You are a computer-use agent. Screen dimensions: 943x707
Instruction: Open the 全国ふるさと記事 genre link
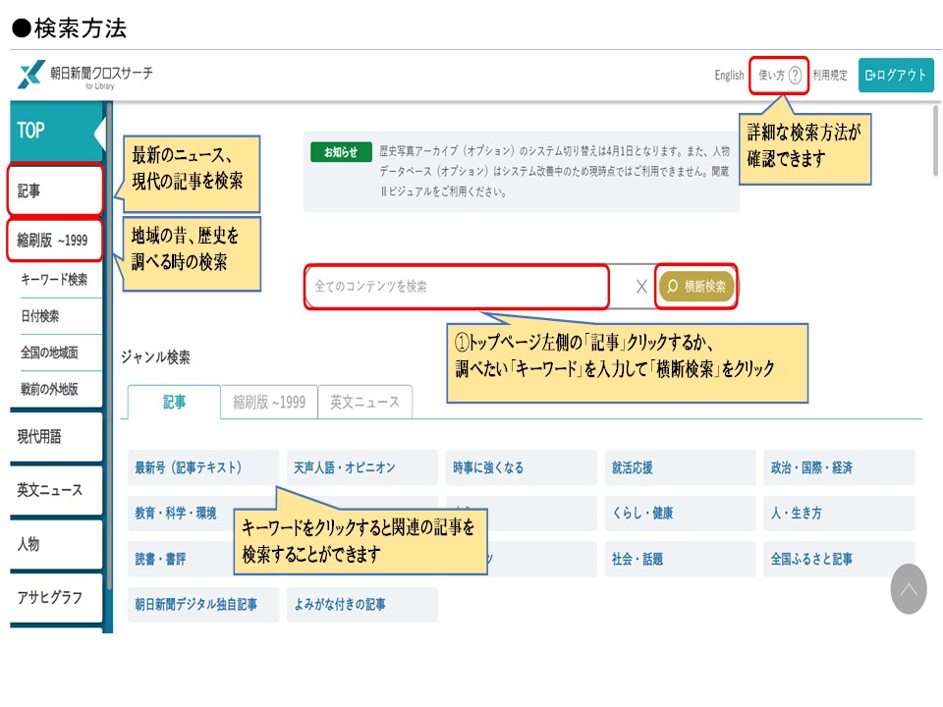pyautogui.click(x=839, y=559)
